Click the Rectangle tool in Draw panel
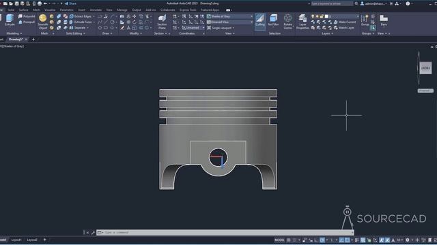 [x=106, y=28]
